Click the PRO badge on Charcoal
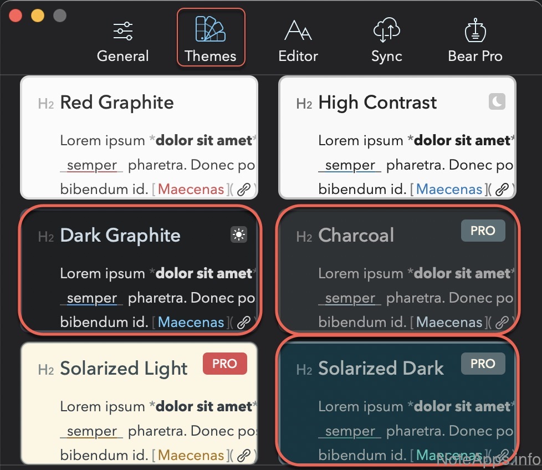 click(483, 231)
